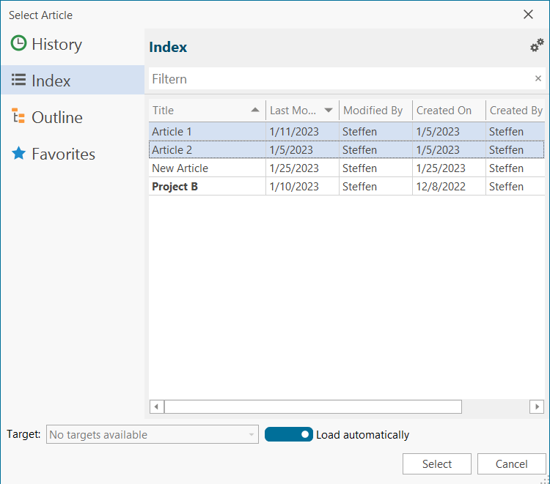
Task: Open the Last Modified column dropdown arrow
Action: click(x=329, y=111)
